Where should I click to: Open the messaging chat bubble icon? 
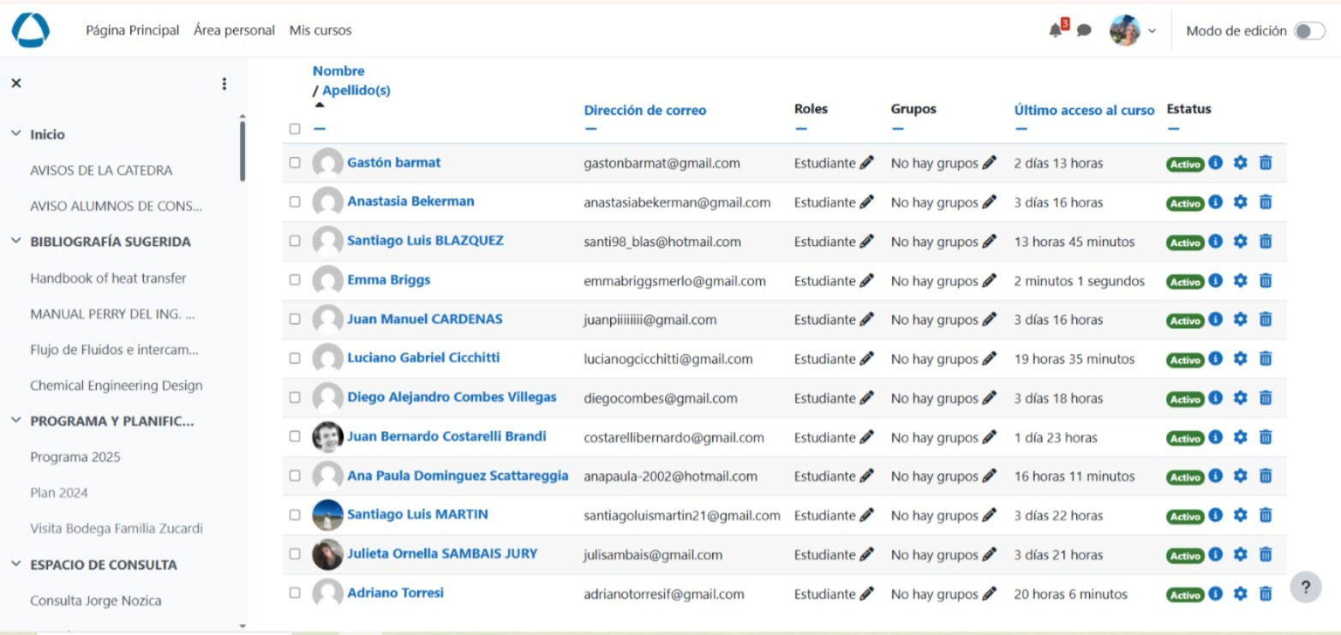1084,31
